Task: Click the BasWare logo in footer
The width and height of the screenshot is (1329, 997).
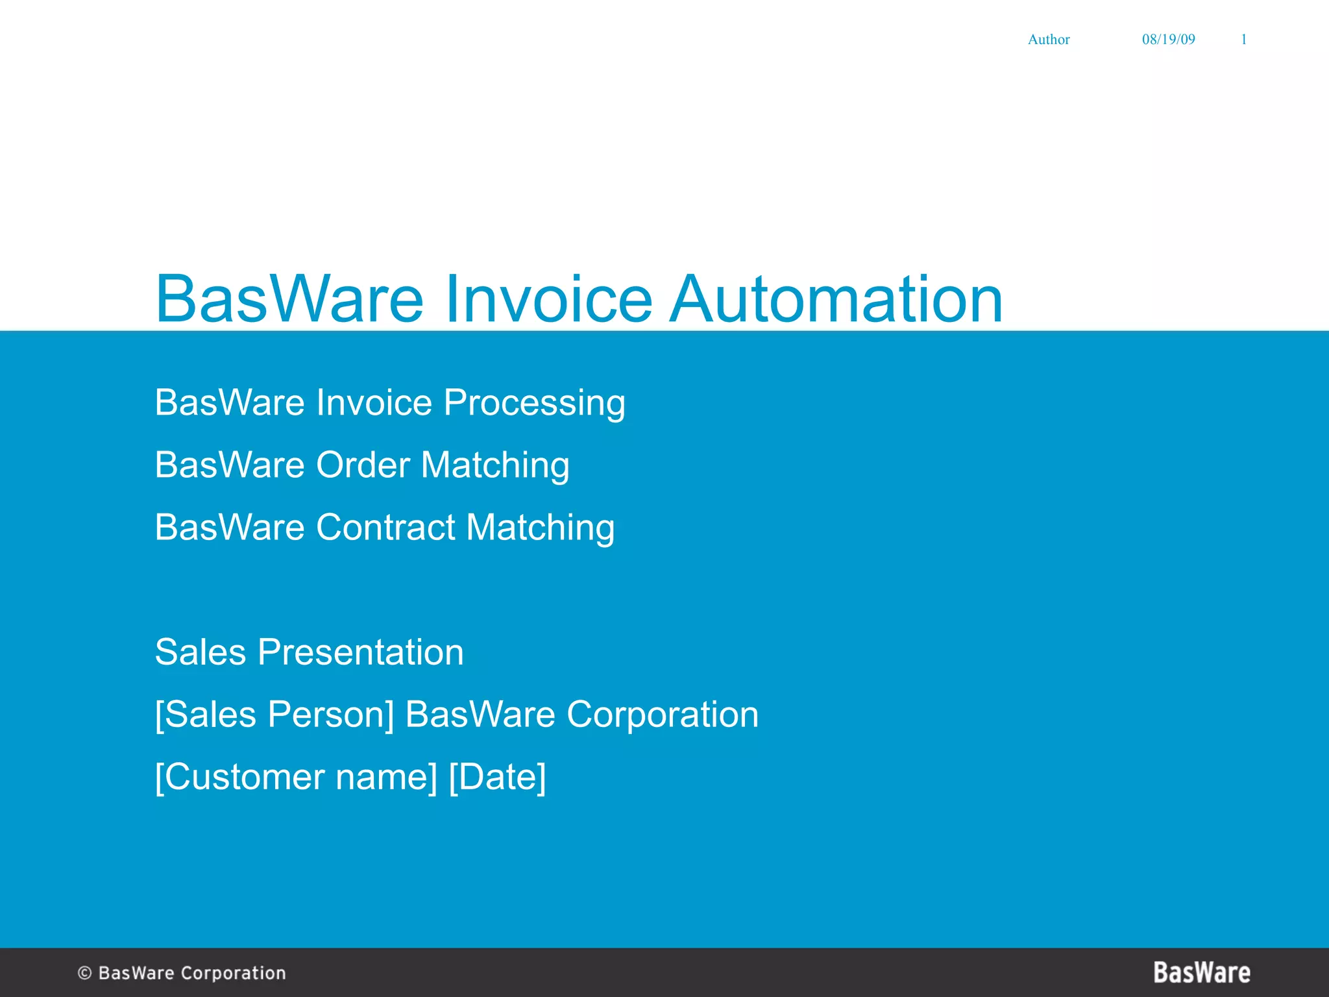Action: click(x=1201, y=972)
